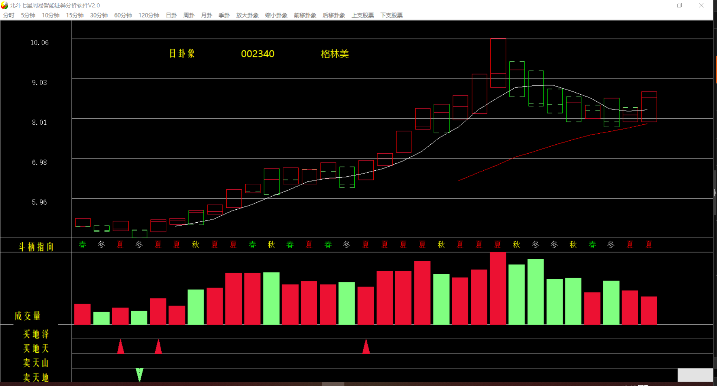
Task: Go to next stock with 下支股票
Action: click(391, 15)
